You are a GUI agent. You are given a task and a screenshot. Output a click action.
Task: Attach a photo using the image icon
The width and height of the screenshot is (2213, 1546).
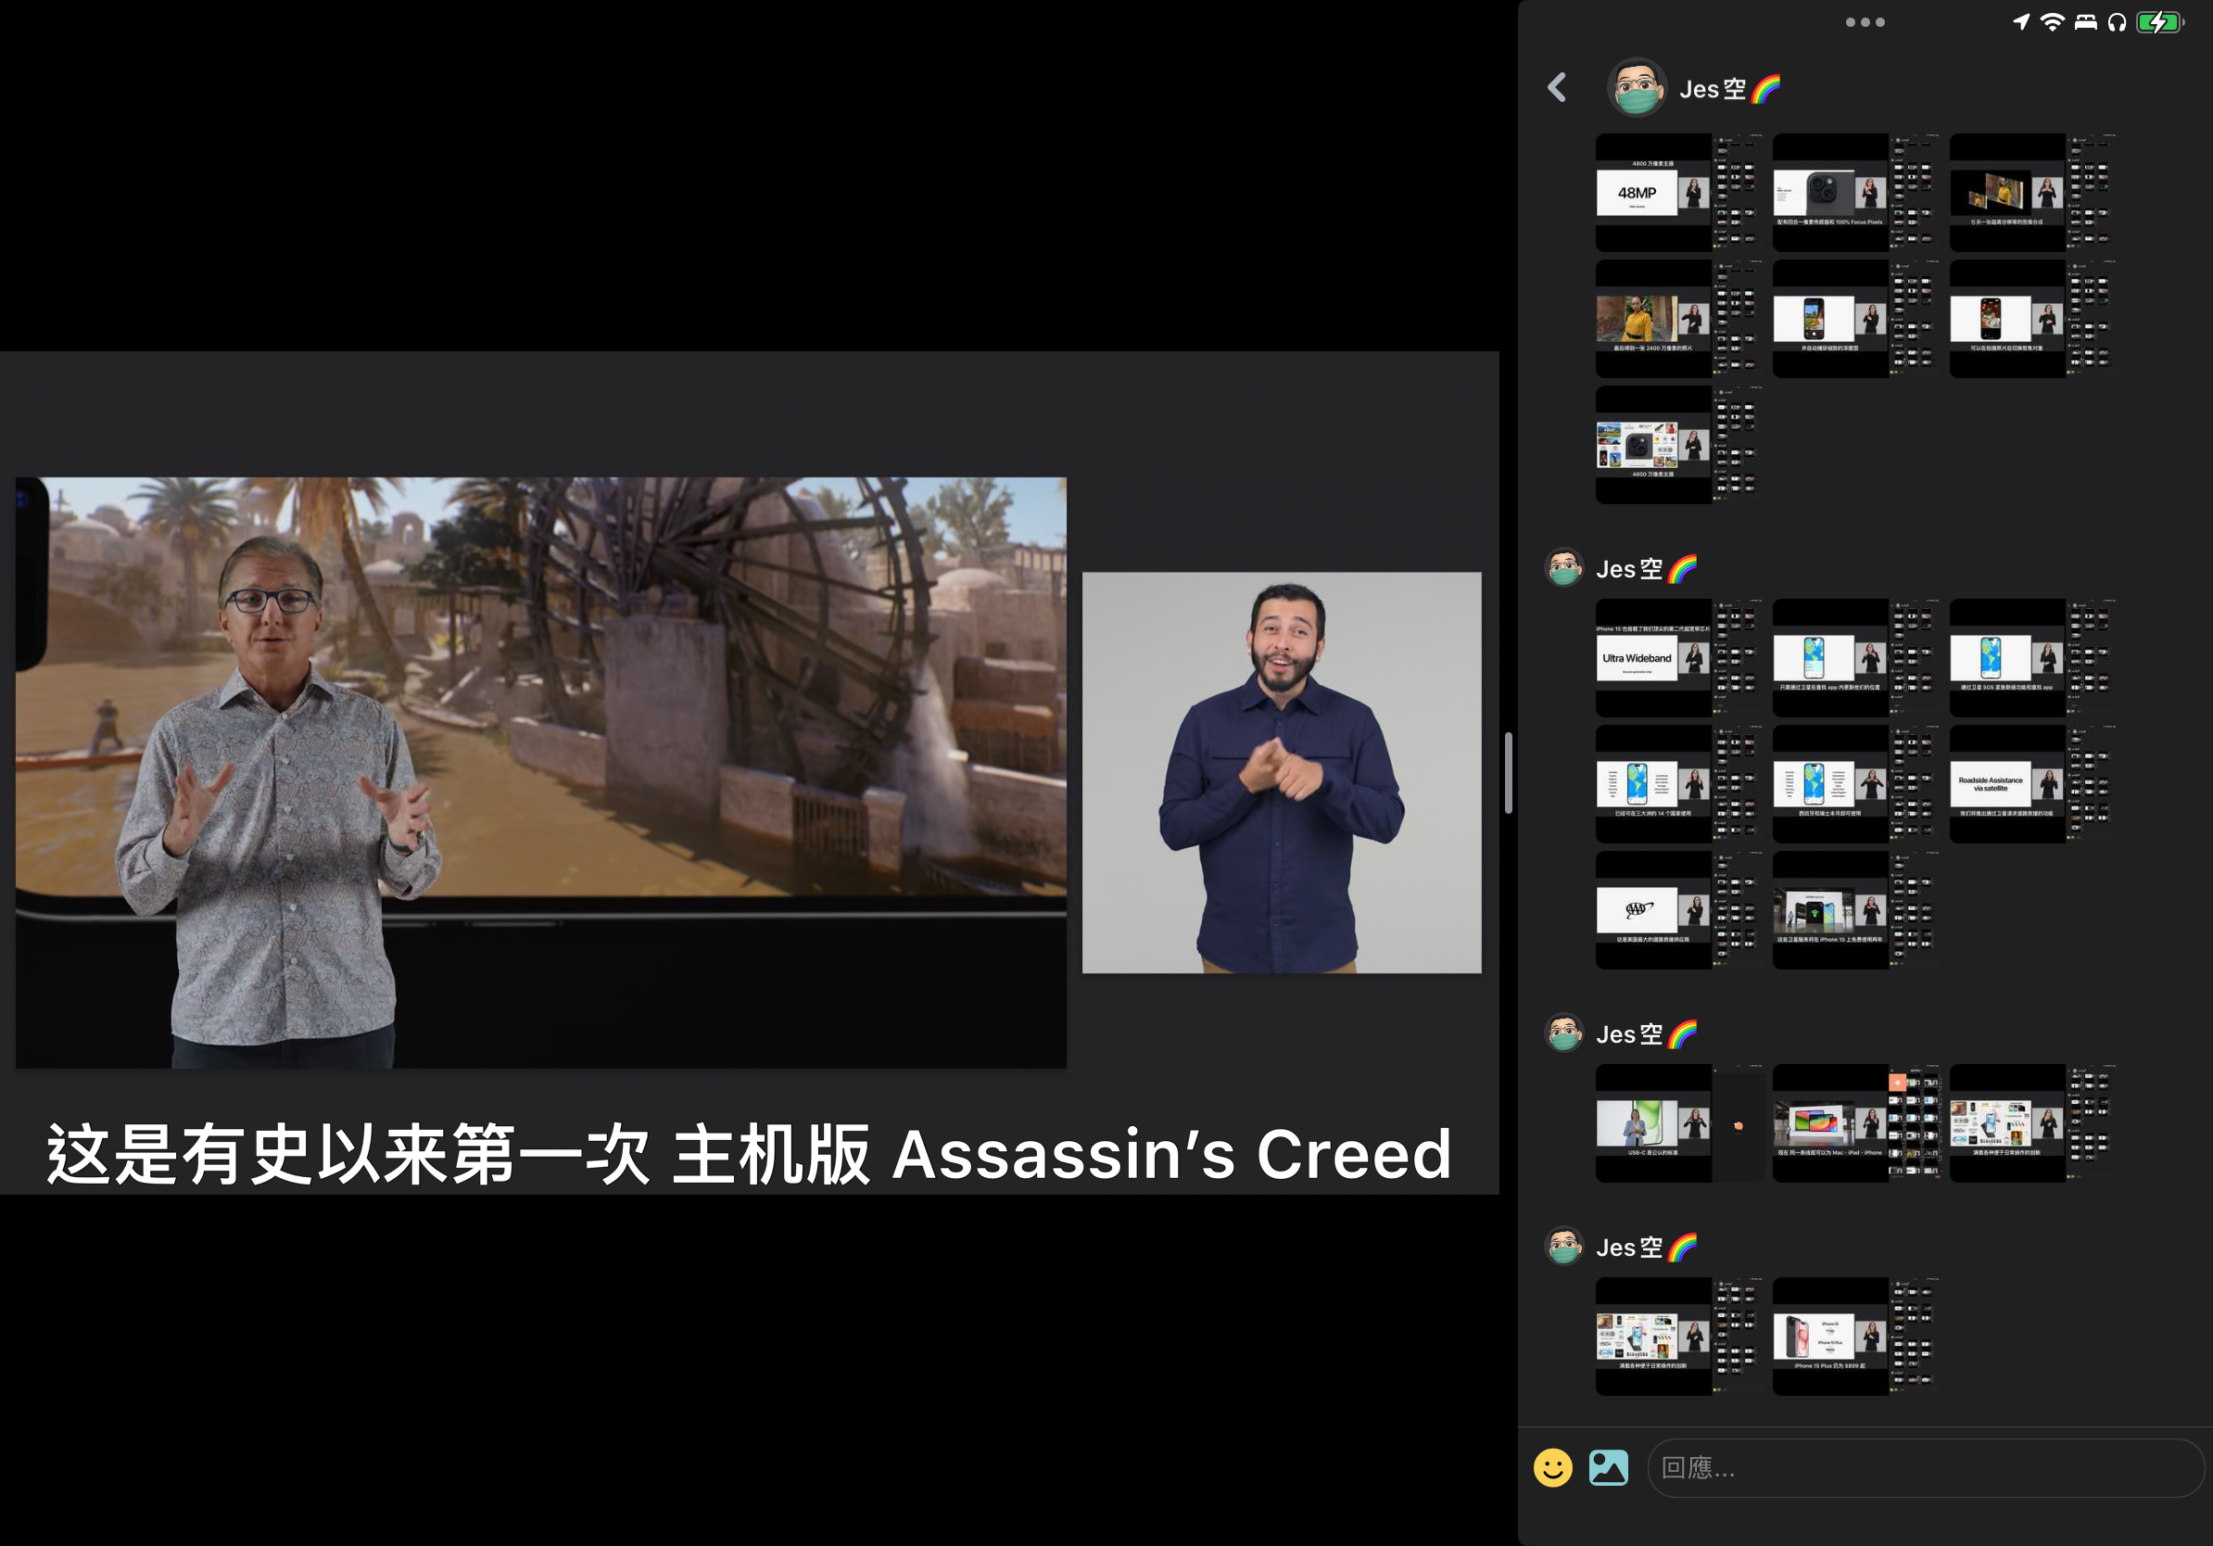pos(1609,1468)
